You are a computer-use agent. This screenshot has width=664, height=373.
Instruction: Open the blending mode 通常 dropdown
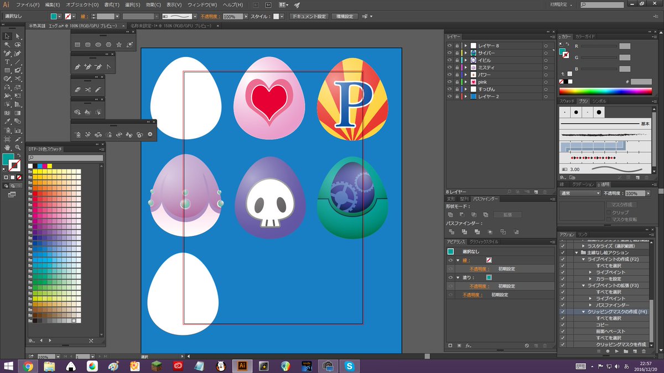(x=579, y=193)
